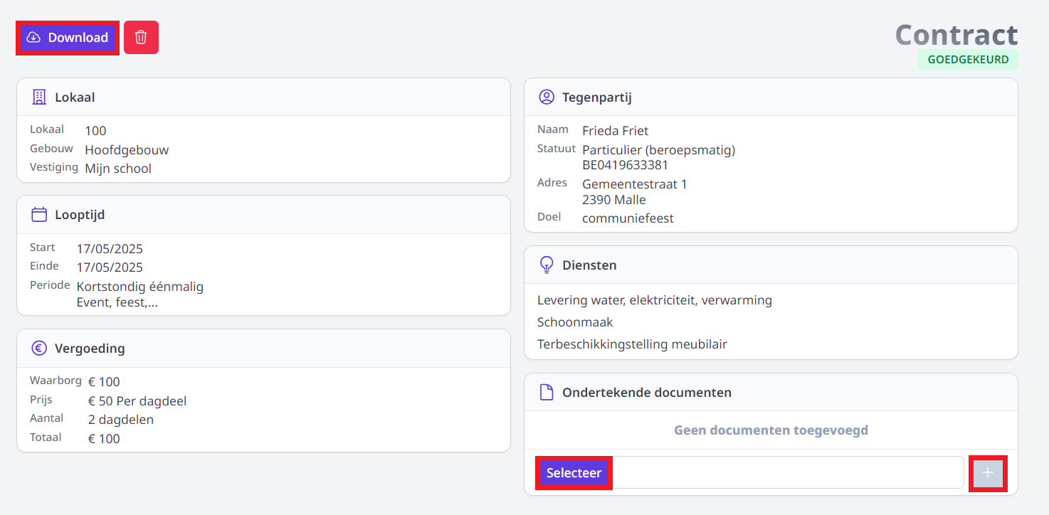Click the Tegenpartij card title
Viewport: 1049px width, 515px height.
pyautogui.click(x=597, y=97)
